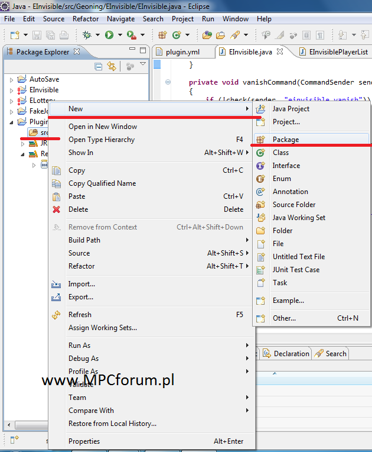Click the Search flashlight toolbar icon

point(235,35)
